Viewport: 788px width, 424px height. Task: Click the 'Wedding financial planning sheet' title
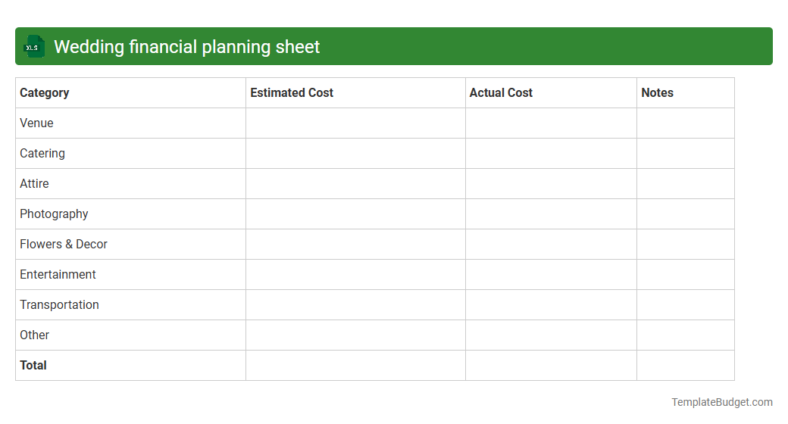(186, 47)
